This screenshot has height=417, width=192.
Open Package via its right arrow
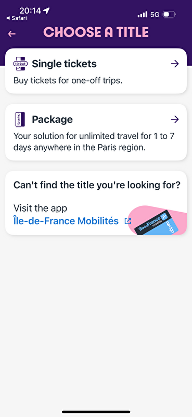tap(175, 119)
